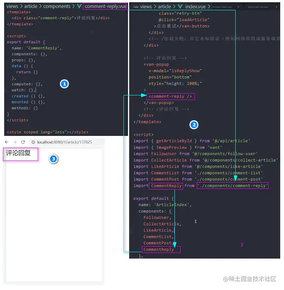Click the name: 'CommentReply' line
The height and width of the screenshot is (290, 284).
coord(37,48)
